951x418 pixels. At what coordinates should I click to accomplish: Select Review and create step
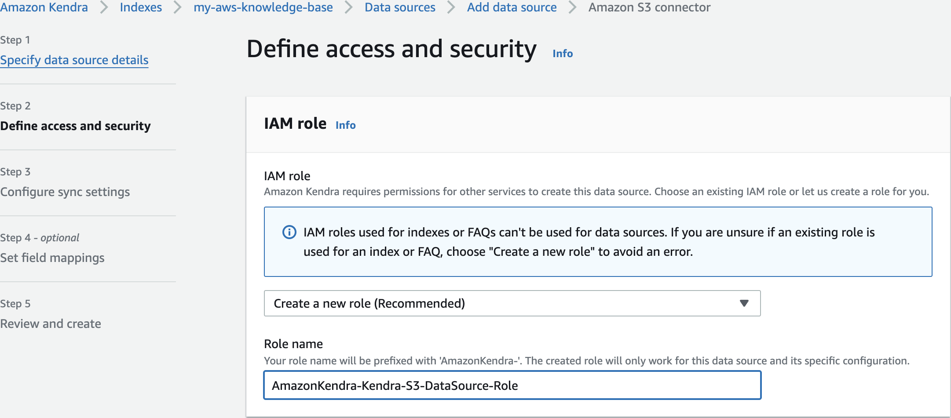tap(51, 323)
